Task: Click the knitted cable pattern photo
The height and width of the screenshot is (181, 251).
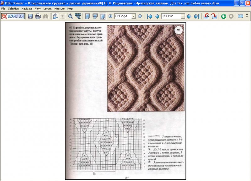Action: 146,68
